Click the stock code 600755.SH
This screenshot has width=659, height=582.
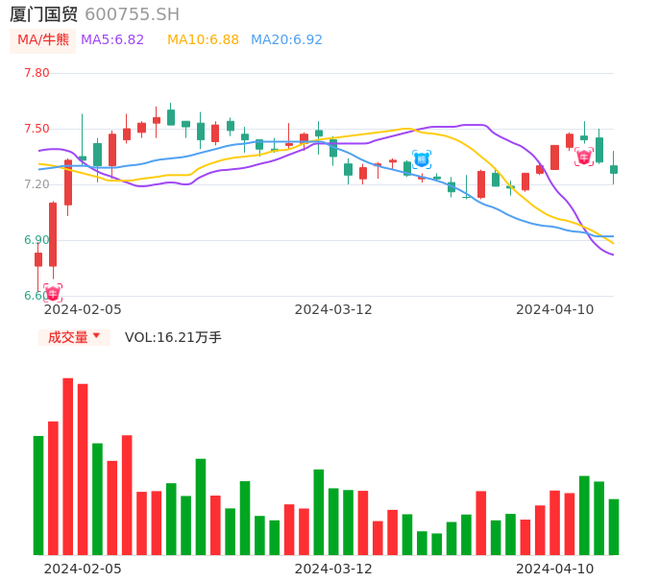[132, 14]
